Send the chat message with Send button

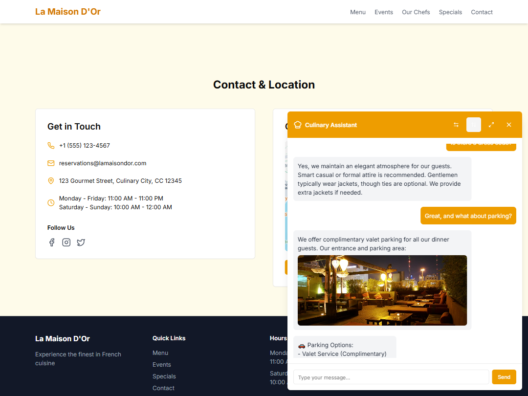click(504, 377)
